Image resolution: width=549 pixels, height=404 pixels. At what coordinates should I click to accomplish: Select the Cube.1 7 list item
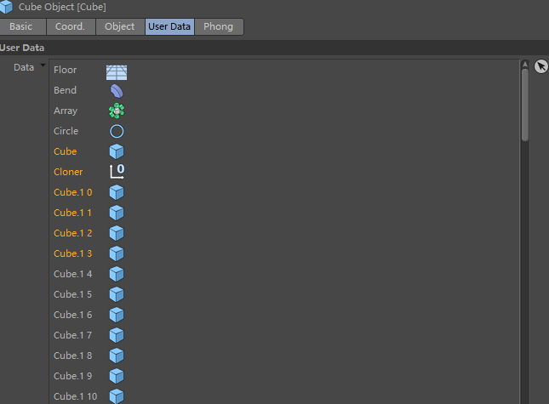coord(72,335)
